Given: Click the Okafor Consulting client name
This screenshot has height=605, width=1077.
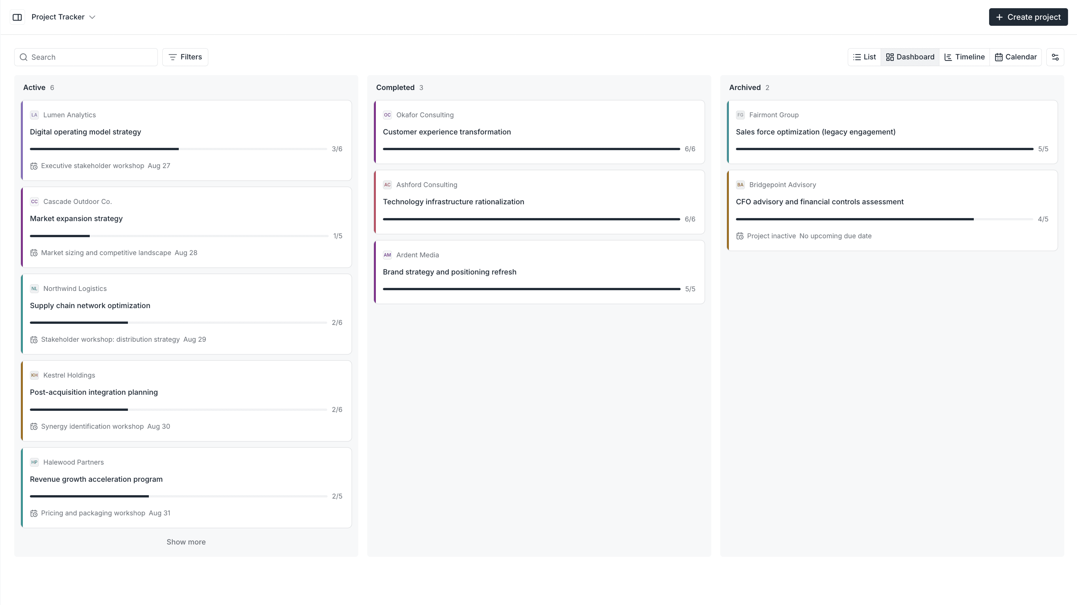Looking at the screenshot, I should point(425,115).
